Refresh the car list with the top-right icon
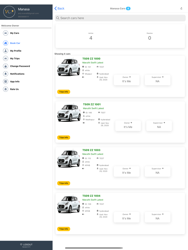188x250 pixels. [181, 8]
